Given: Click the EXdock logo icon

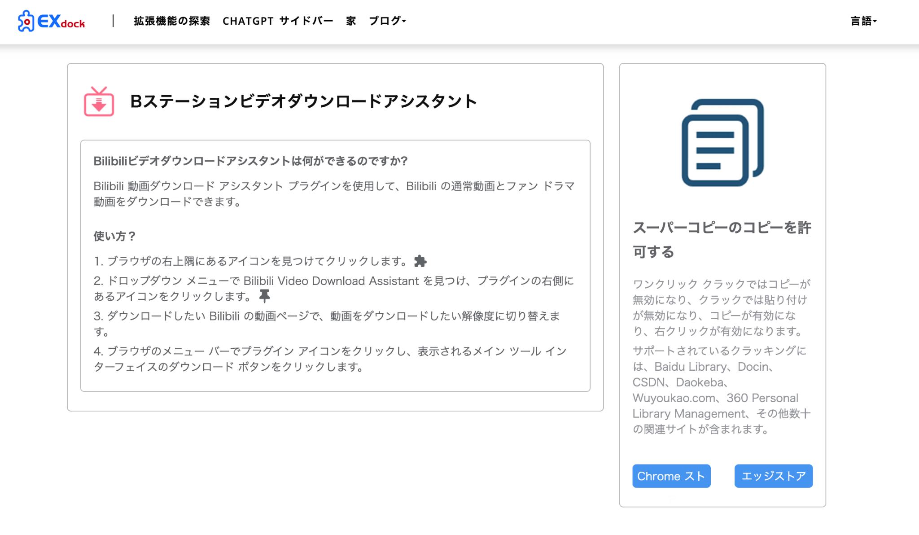Looking at the screenshot, I should click(x=26, y=21).
